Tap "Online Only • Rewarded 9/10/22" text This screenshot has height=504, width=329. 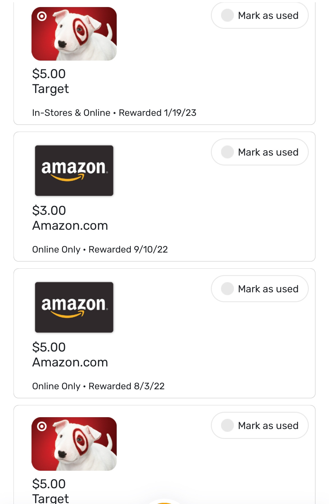click(x=100, y=249)
